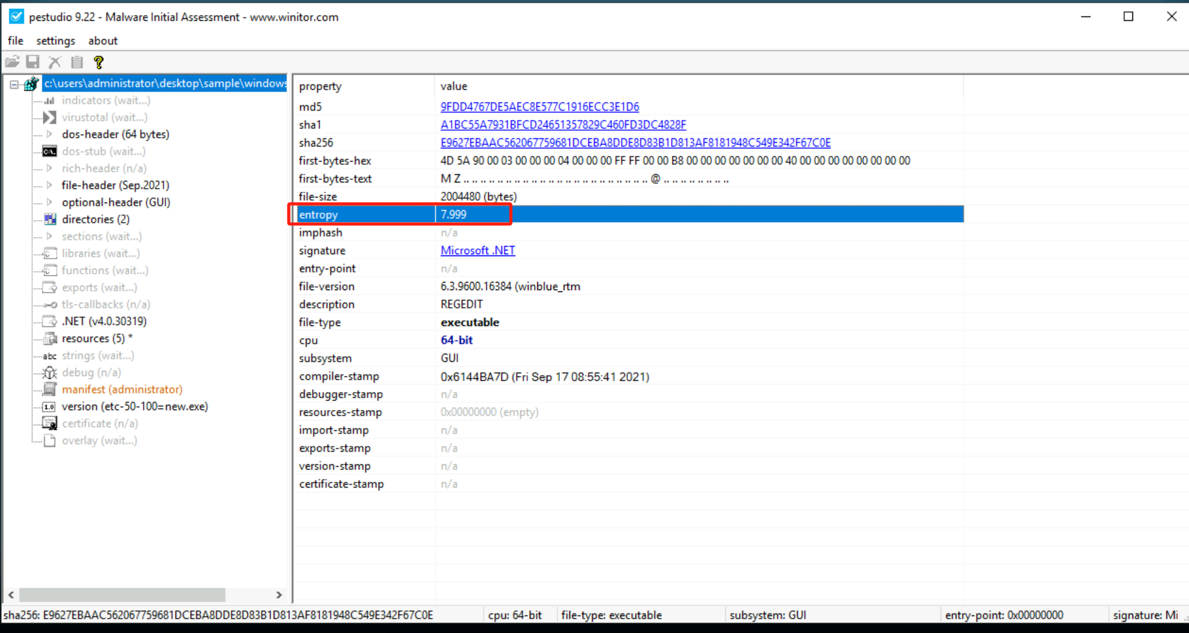
Task: Expand the sections tree node
Action: pos(50,237)
